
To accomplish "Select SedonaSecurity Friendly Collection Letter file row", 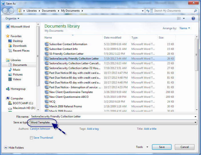I will coord(109,59).
